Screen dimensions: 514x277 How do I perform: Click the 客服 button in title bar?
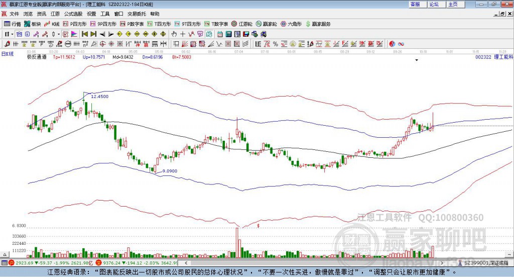tap(418, 4)
